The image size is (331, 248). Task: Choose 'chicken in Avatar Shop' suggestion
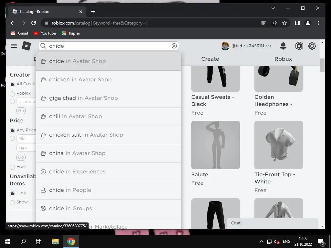coord(109,80)
